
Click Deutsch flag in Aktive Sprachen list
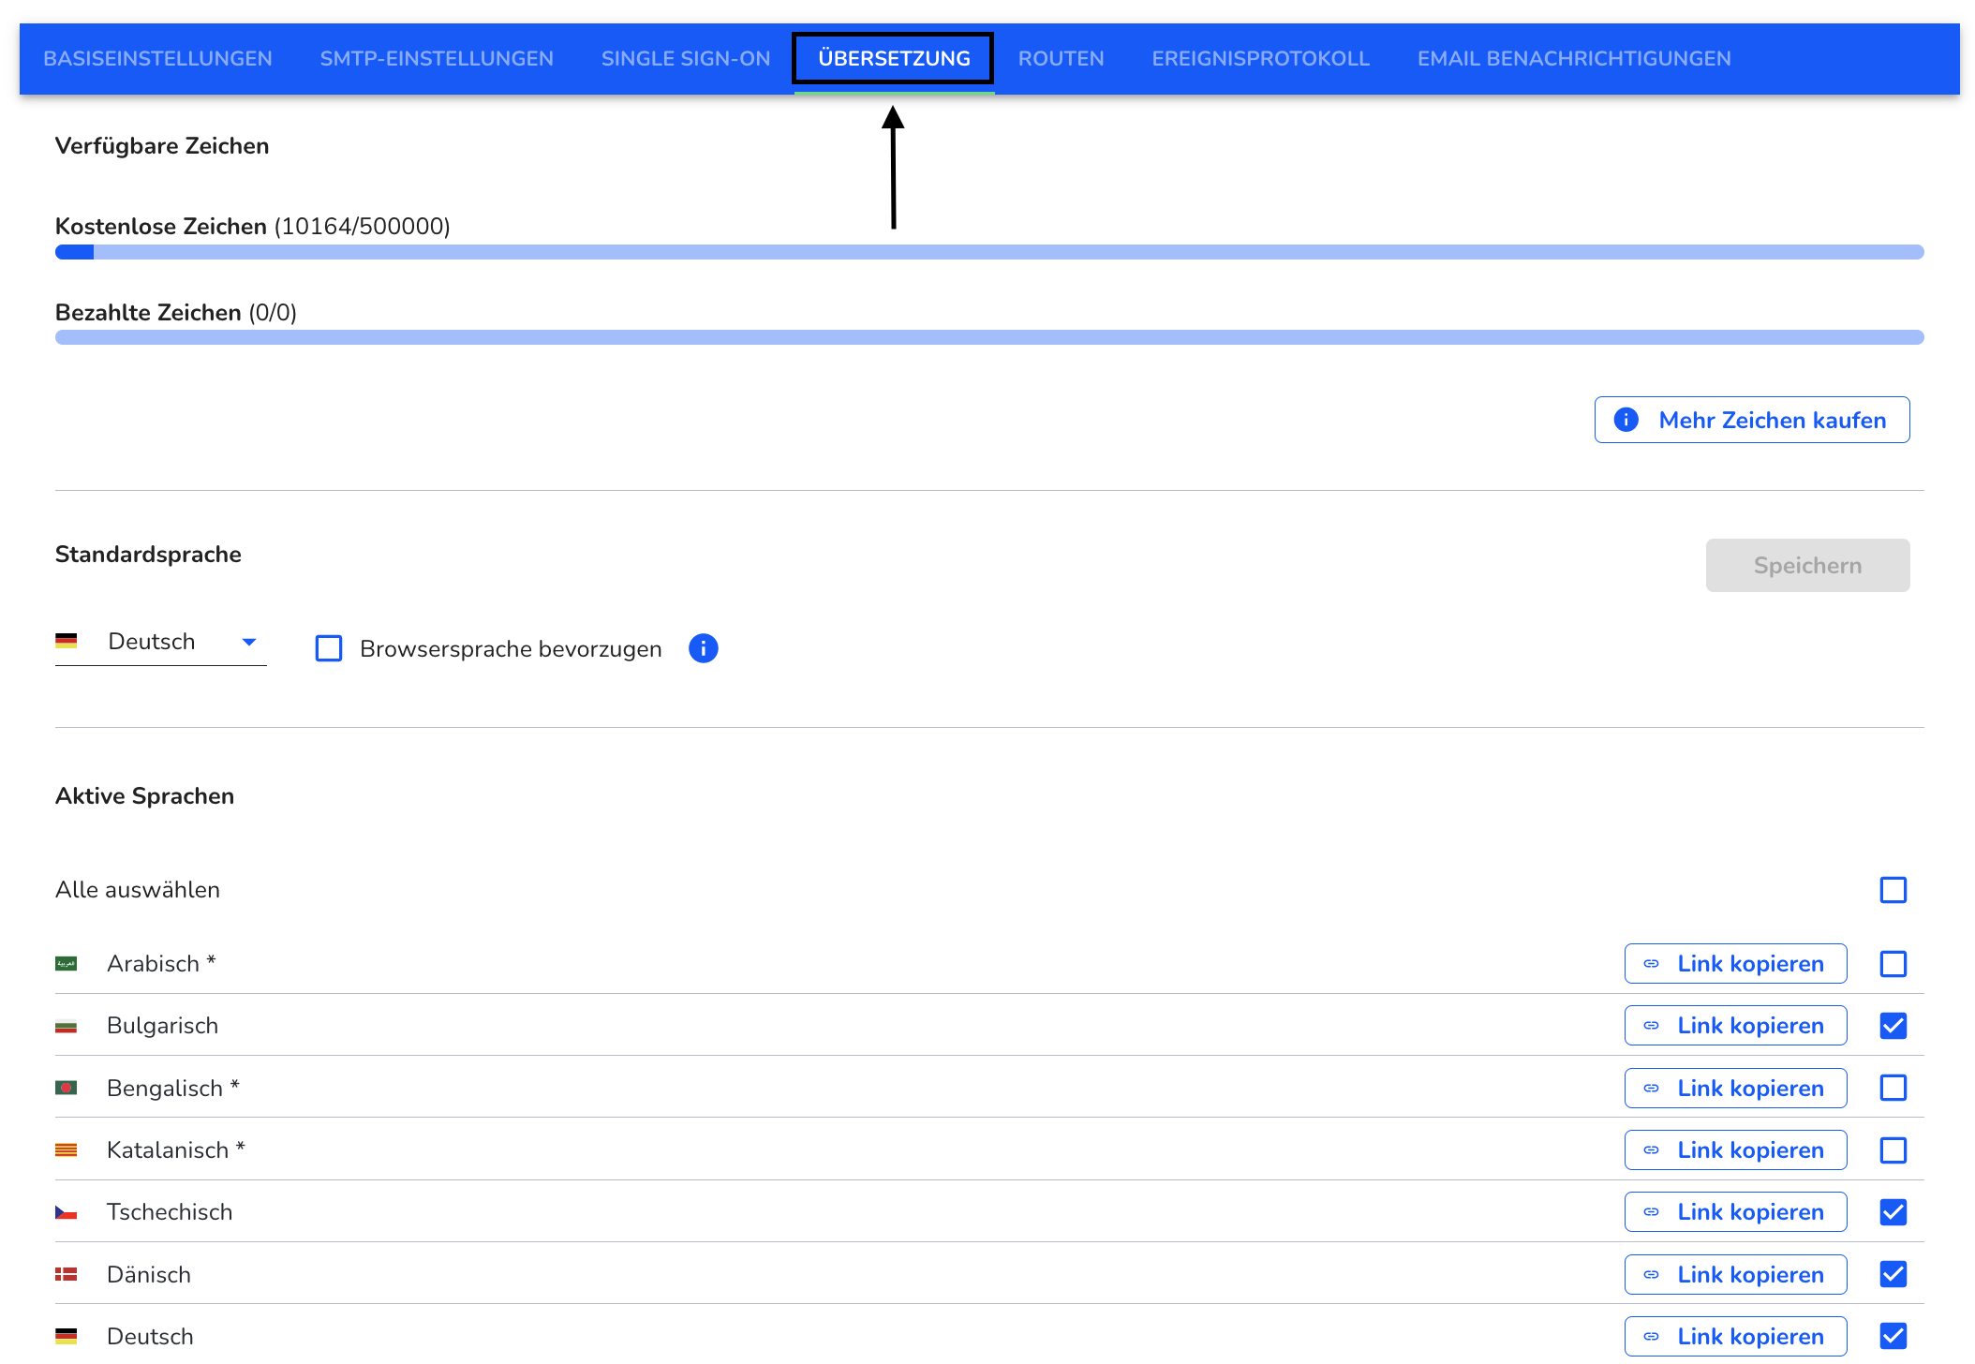[66, 1337]
